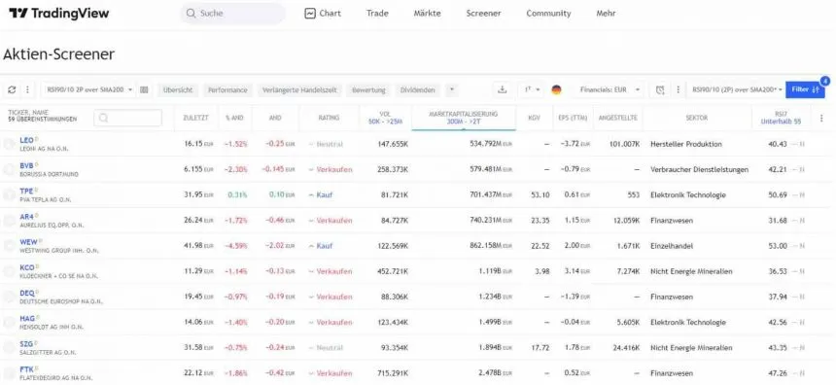Select the Verlängerte Handelszeit tab

(299, 90)
